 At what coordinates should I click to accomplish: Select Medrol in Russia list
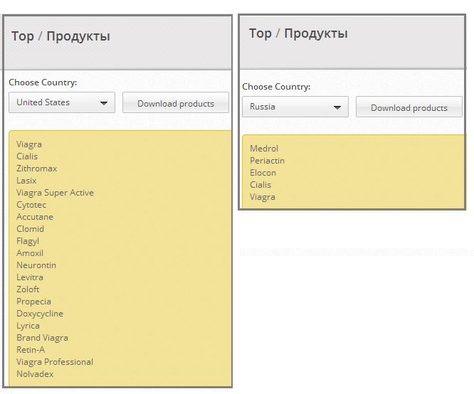(x=264, y=149)
